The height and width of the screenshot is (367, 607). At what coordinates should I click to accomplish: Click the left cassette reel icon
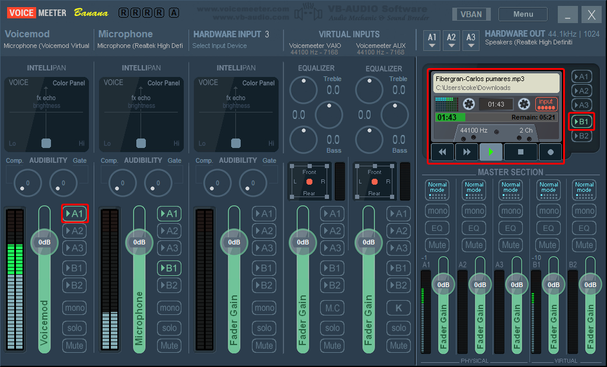click(x=469, y=104)
